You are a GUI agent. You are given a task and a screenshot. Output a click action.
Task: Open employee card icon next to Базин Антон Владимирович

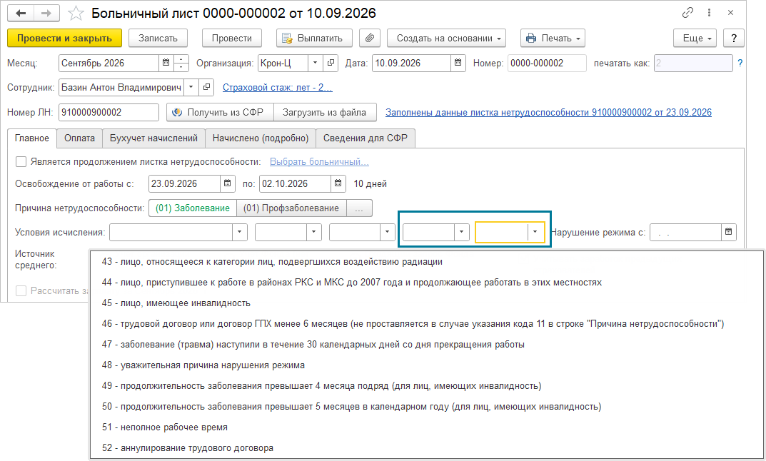[x=206, y=87]
